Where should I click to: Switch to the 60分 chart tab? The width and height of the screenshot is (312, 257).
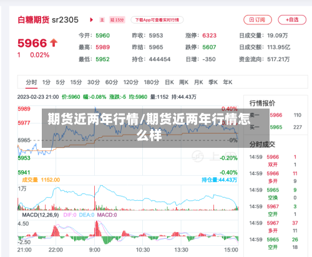pos(112,82)
